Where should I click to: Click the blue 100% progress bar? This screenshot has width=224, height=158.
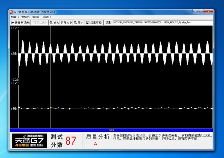(x=111, y=130)
